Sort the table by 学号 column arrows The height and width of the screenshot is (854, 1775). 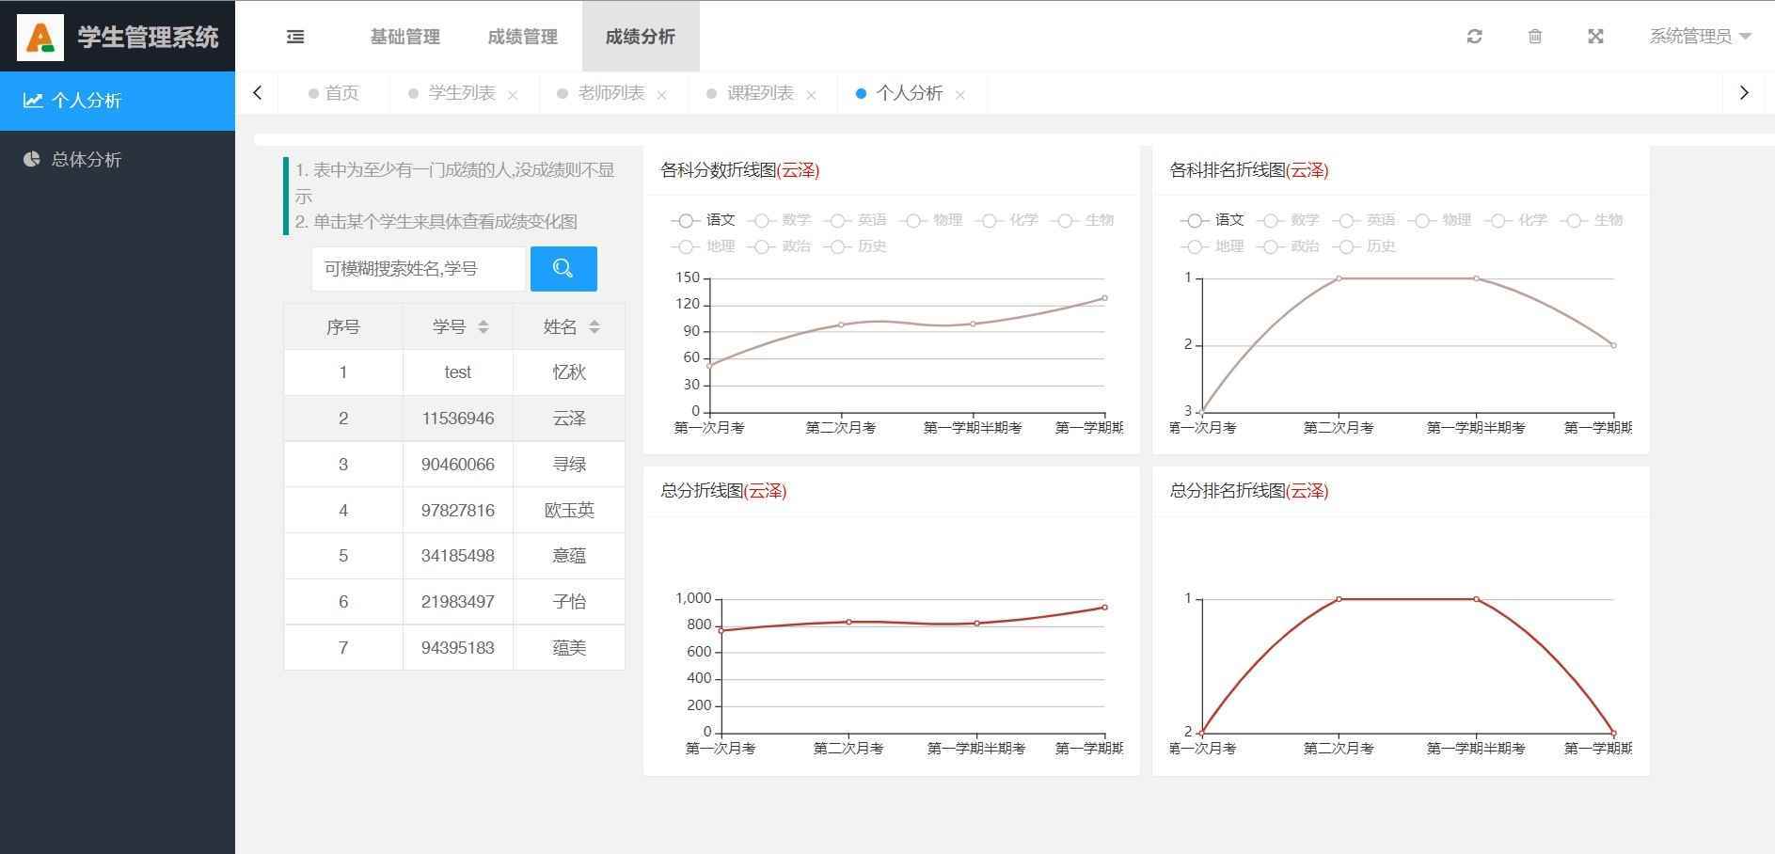[x=483, y=327]
